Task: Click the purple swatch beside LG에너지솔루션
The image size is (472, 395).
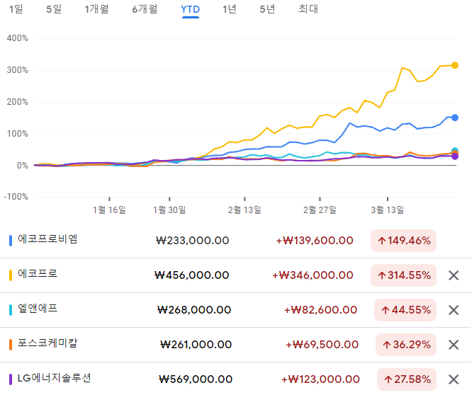Action: coord(11,379)
